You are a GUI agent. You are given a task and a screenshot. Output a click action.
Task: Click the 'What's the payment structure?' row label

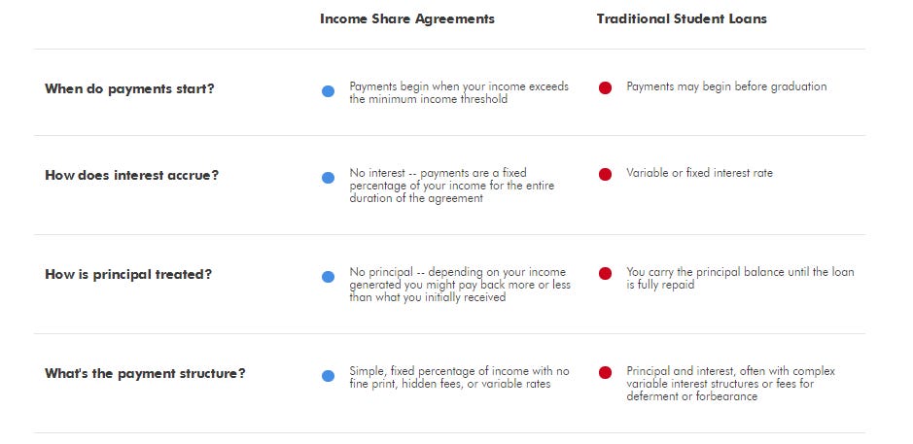(145, 374)
